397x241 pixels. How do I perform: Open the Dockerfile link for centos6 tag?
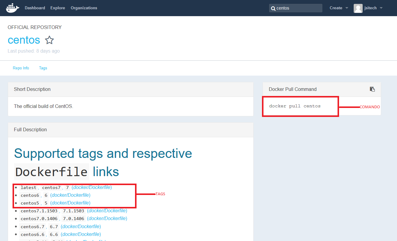pos(70,195)
